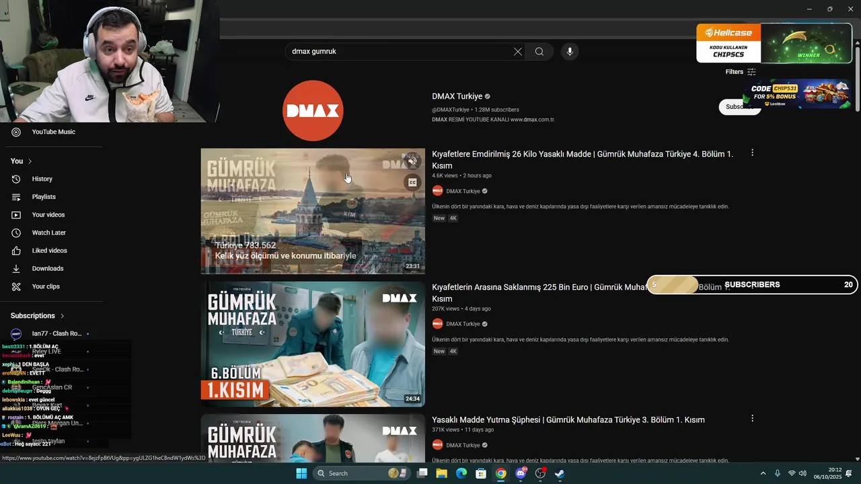Open the 'Yasaklı Madde Yutma Şüphesi' video title
This screenshot has height=484, width=861.
tap(568, 419)
